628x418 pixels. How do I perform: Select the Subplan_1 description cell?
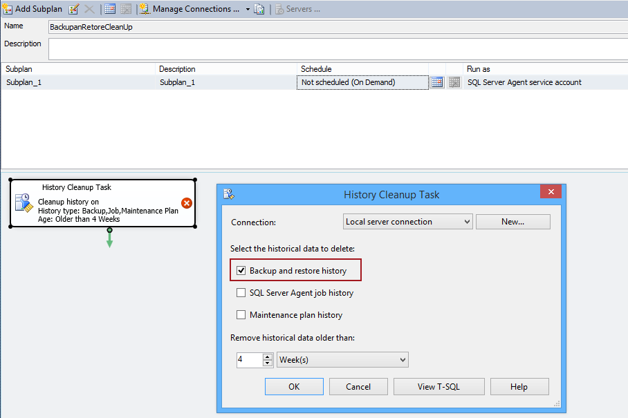[226, 82]
